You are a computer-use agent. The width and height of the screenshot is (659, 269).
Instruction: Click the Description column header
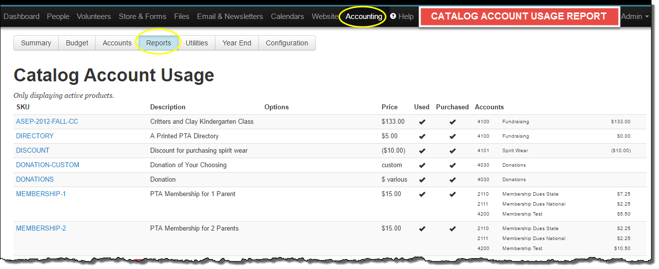point(168,107)
